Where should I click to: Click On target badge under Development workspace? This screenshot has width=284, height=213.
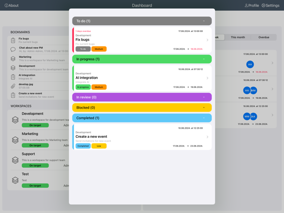point(35,125)
